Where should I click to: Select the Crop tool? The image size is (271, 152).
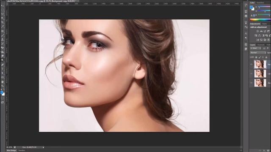(3, 22)
